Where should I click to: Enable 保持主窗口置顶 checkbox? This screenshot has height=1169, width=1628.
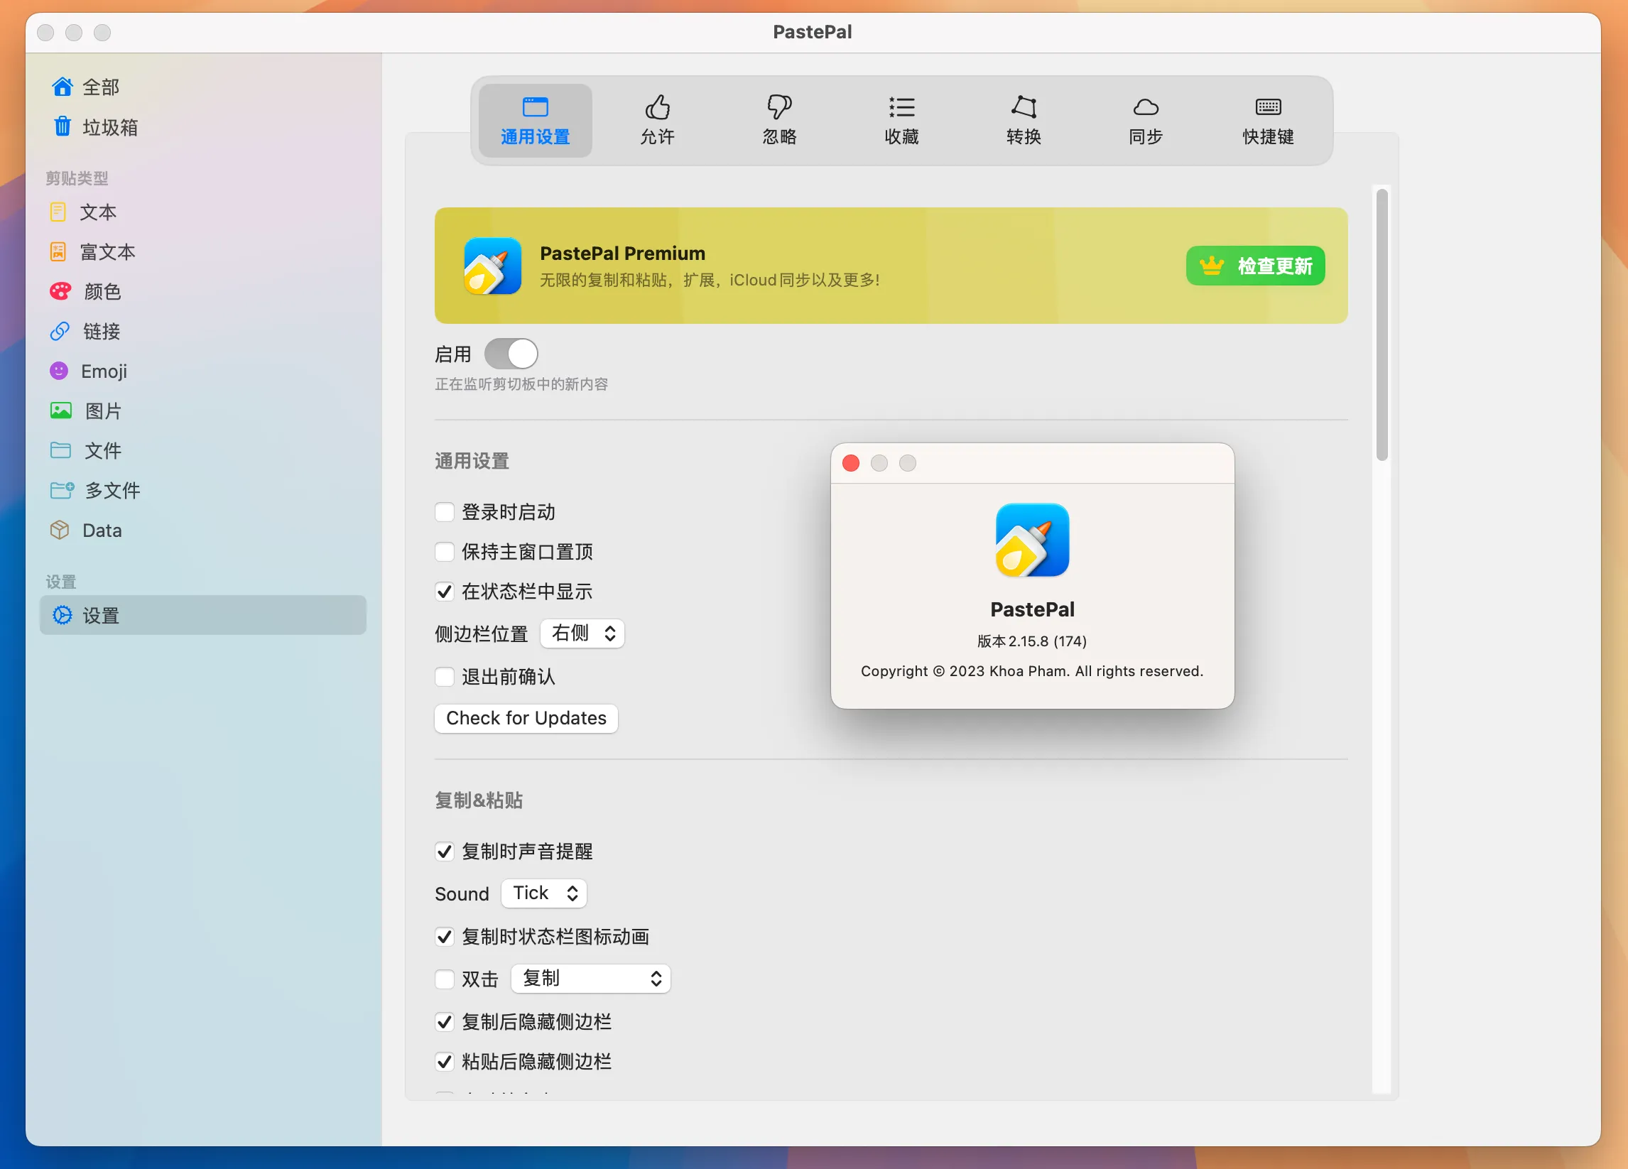(445, 551)
